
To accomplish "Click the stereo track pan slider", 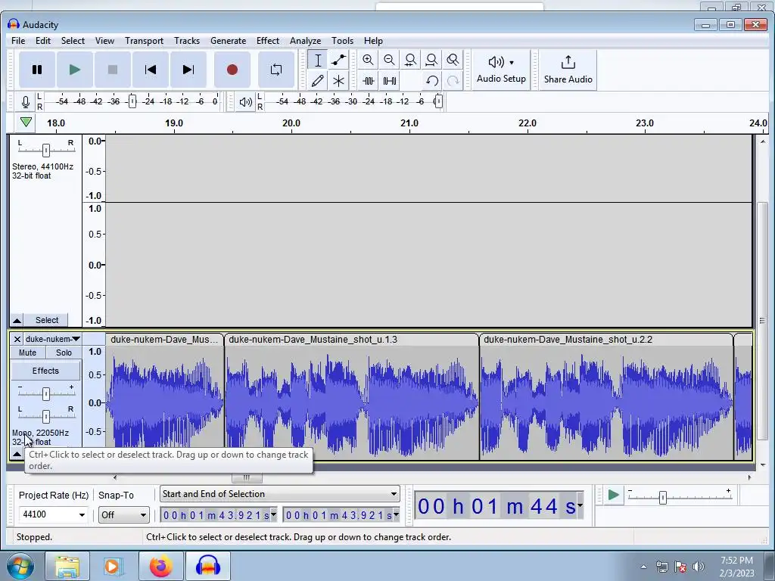I will pos(45,150).
